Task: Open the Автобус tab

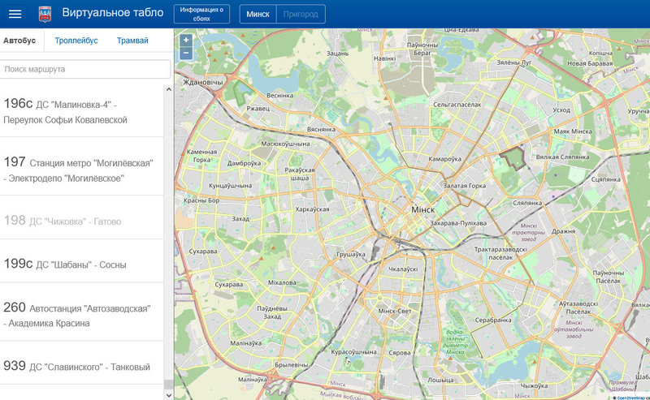Action: point(19,41)
